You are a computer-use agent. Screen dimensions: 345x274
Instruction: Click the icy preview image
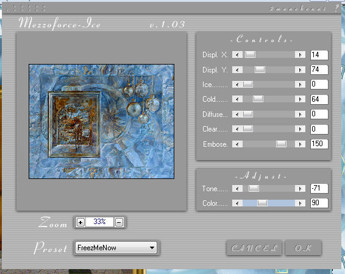point(101,121)
